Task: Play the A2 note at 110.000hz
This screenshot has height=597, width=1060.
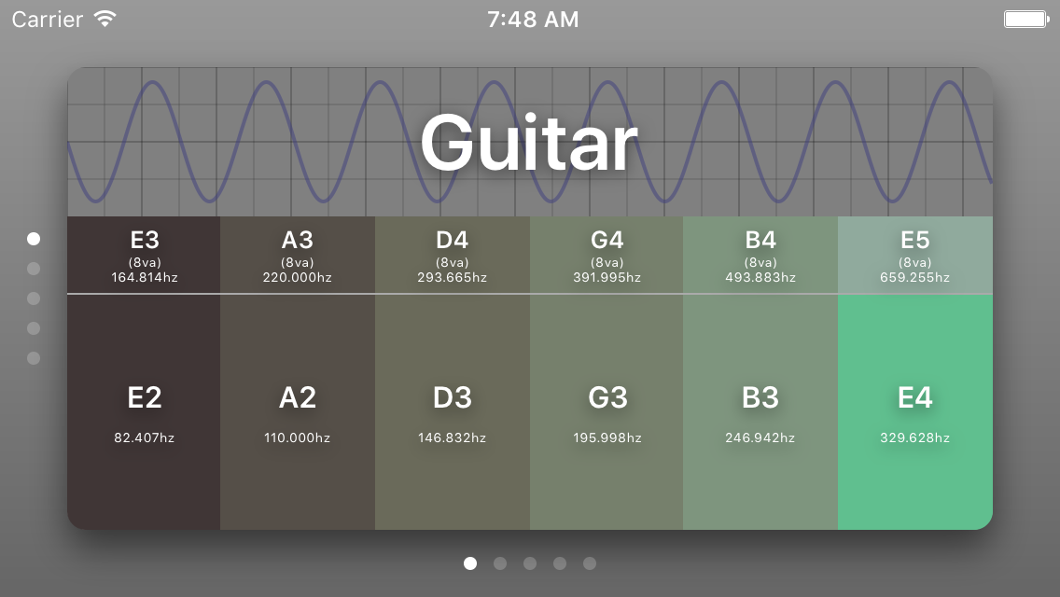Action: pos(298,411)
